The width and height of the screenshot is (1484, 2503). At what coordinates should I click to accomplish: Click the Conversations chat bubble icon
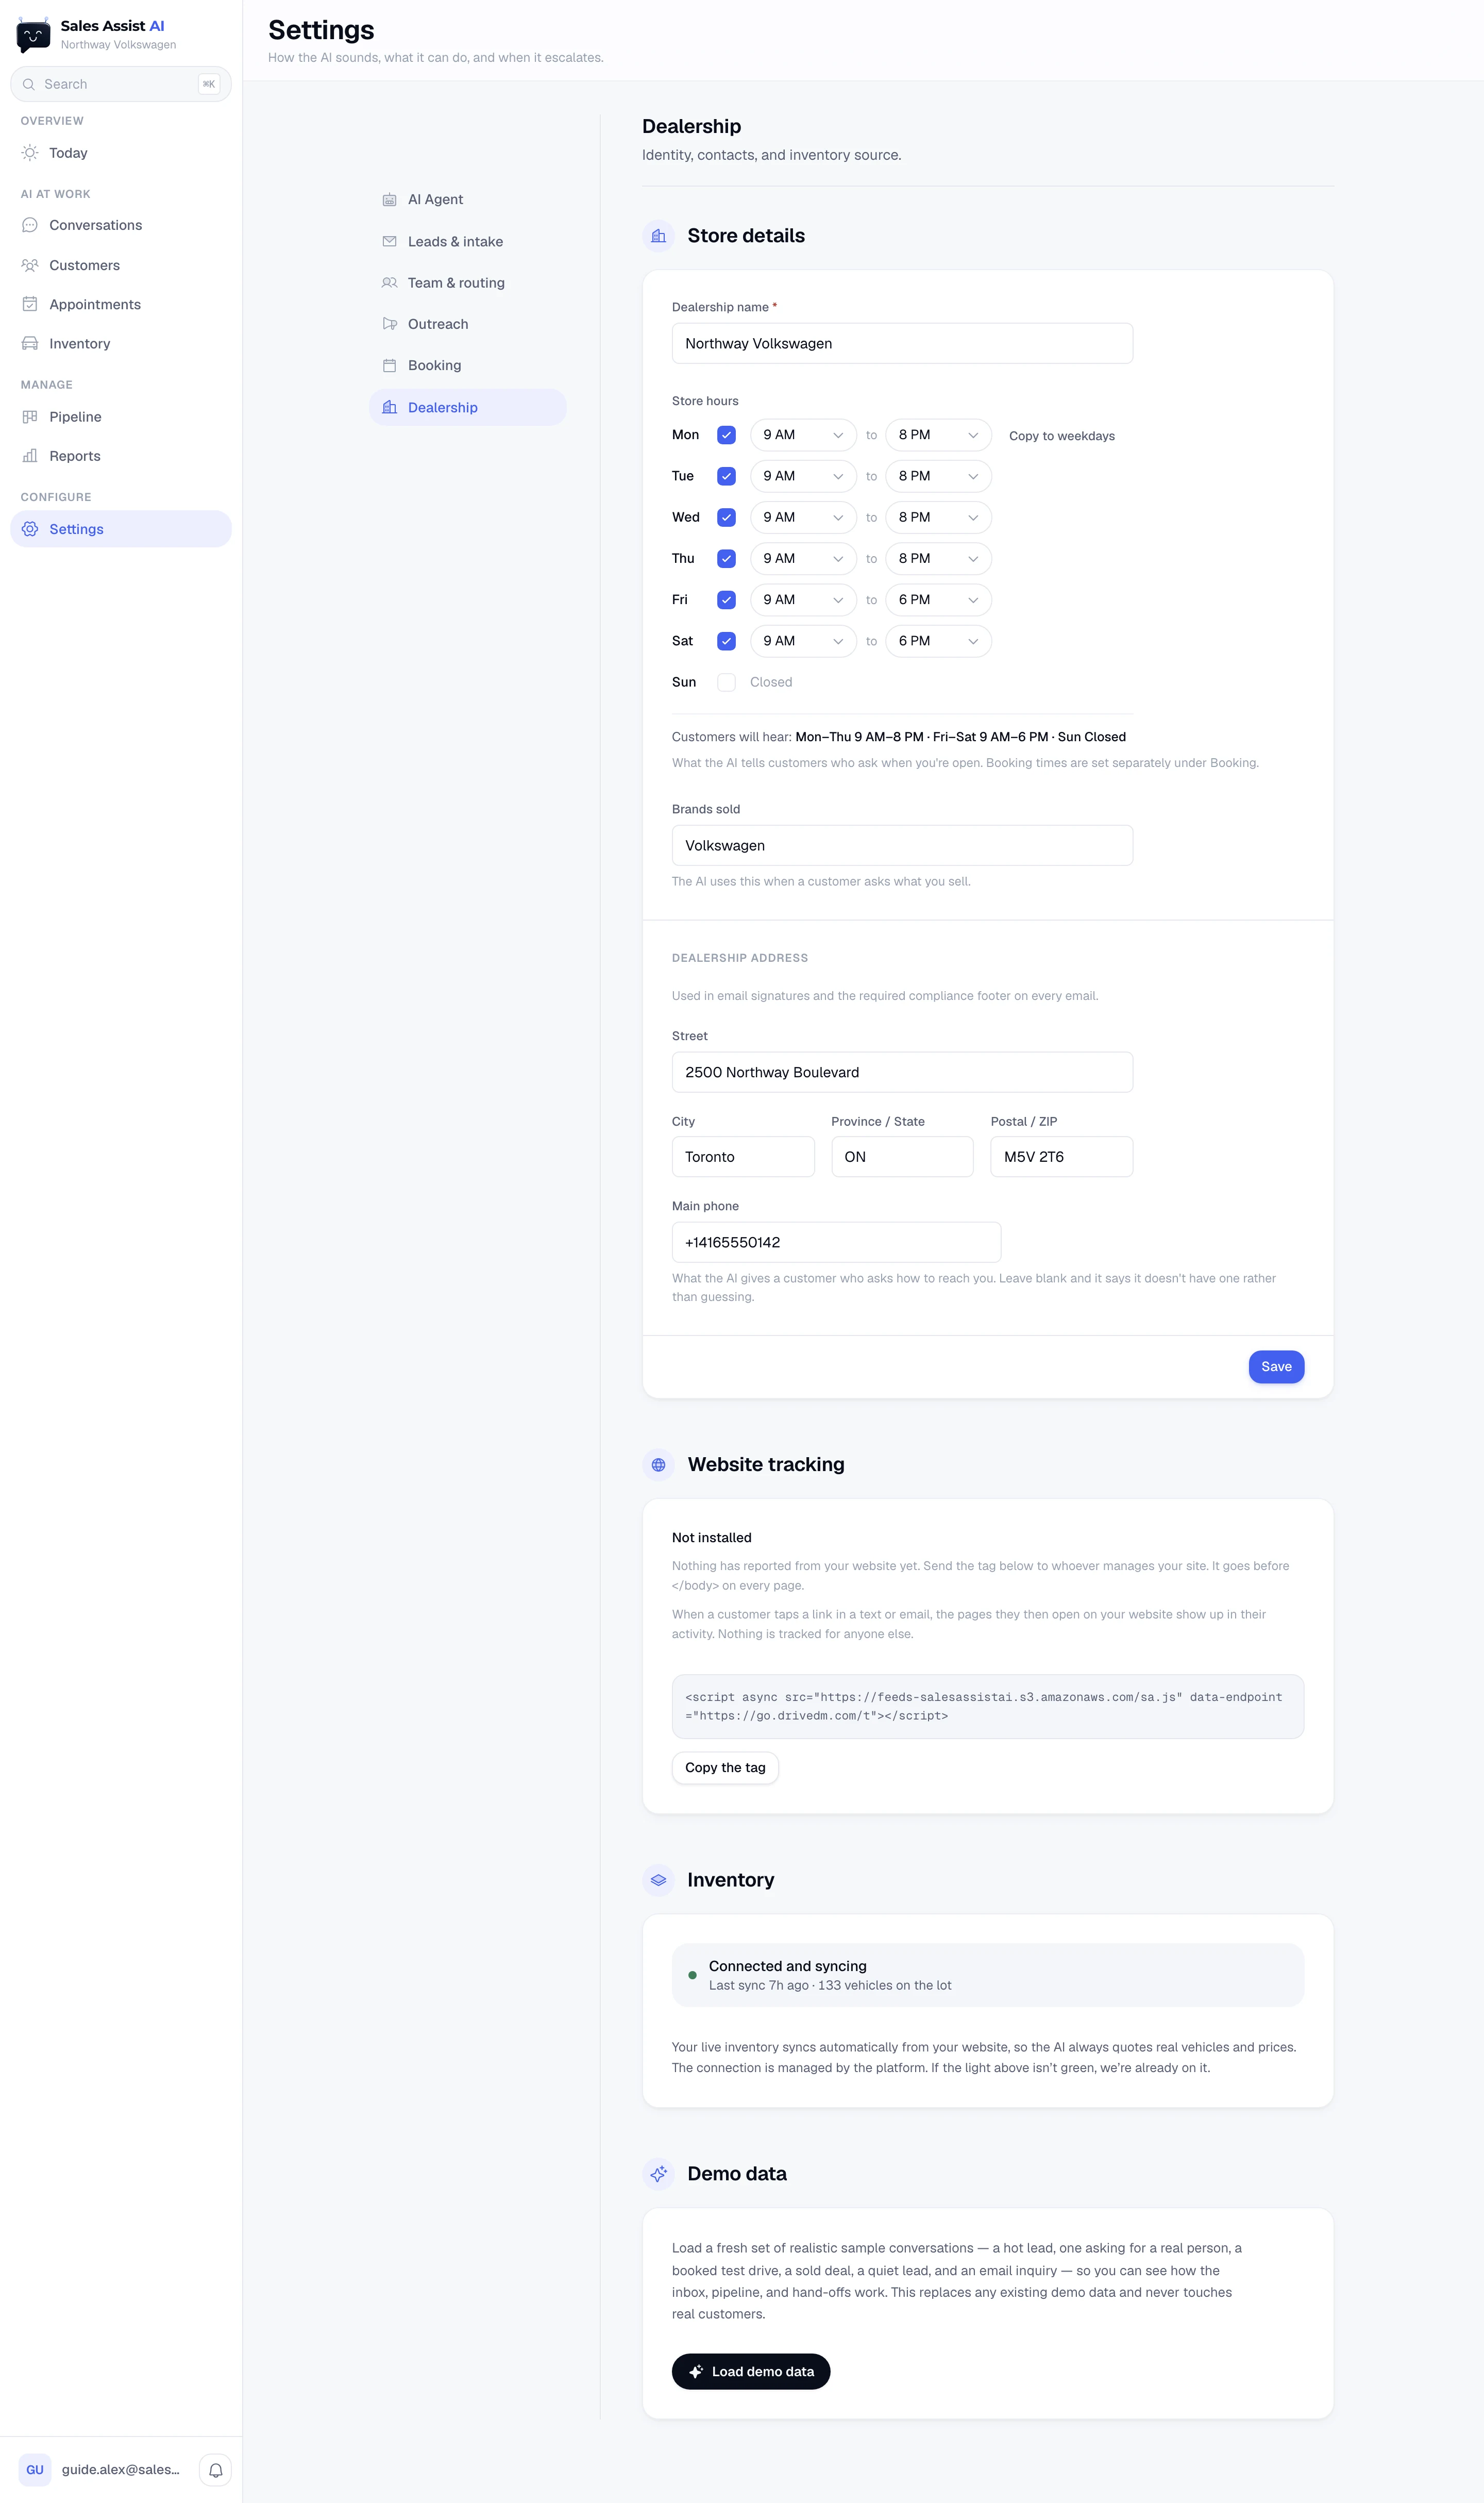pos(30,225)
